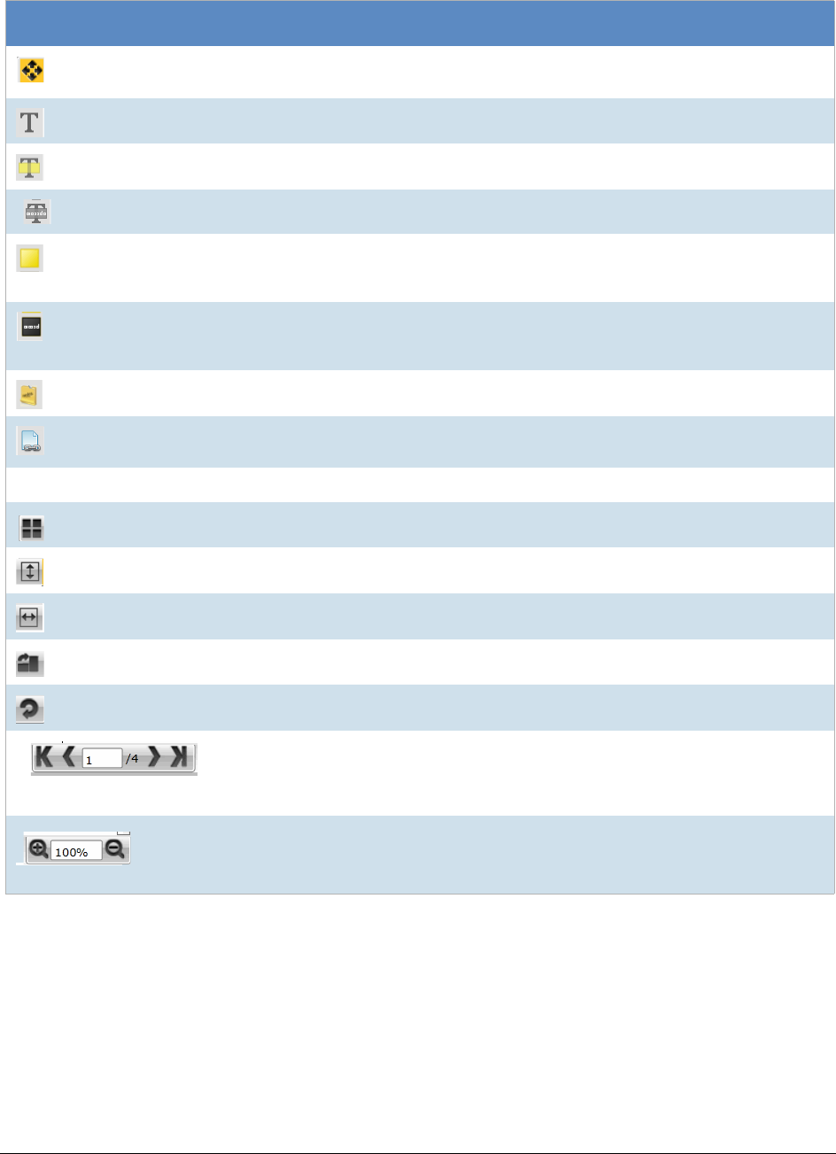Screen dimensions: 836x1154
Task: Select the strikethrough text T tool
Action: 37,212
